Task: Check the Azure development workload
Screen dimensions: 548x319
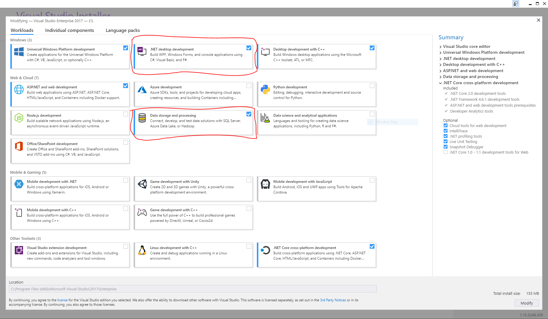Action: [249, 86]
